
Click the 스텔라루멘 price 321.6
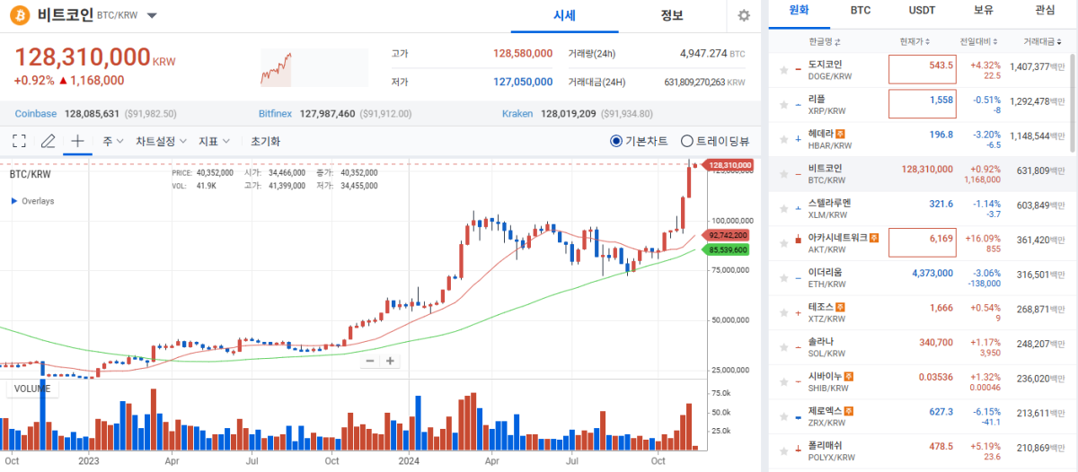[941, 204]
